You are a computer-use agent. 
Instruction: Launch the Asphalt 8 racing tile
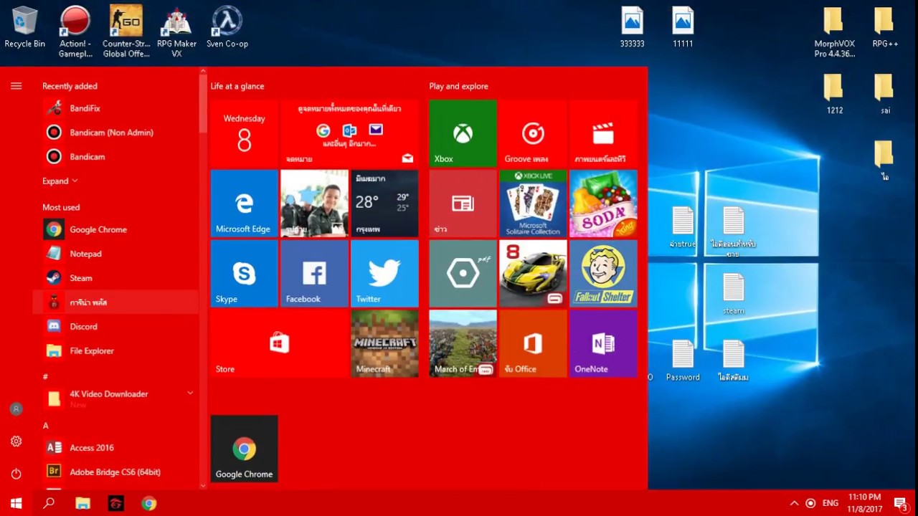coord(533,274)
